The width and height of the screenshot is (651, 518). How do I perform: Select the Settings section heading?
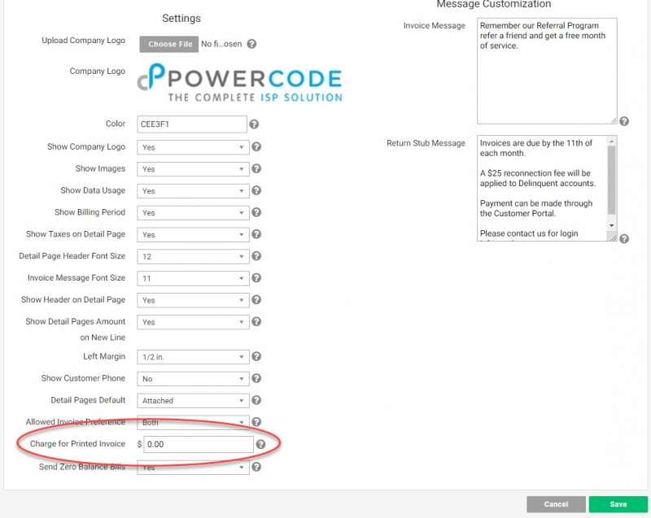[x=181, y=18]
